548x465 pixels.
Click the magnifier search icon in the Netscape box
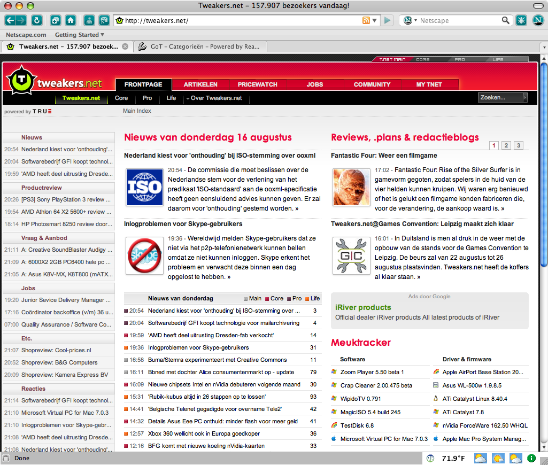pos(505,20)
